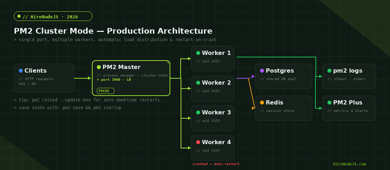Click the red status dot of Worker 4
The width and height of the screenshot is (390, 170).
198,142
